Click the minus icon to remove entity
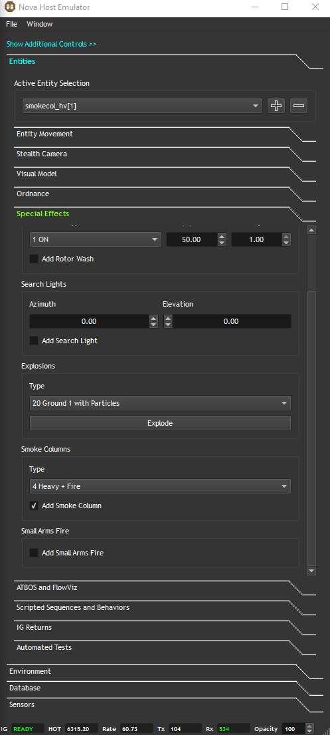330x735 pixels. point(299,106)
